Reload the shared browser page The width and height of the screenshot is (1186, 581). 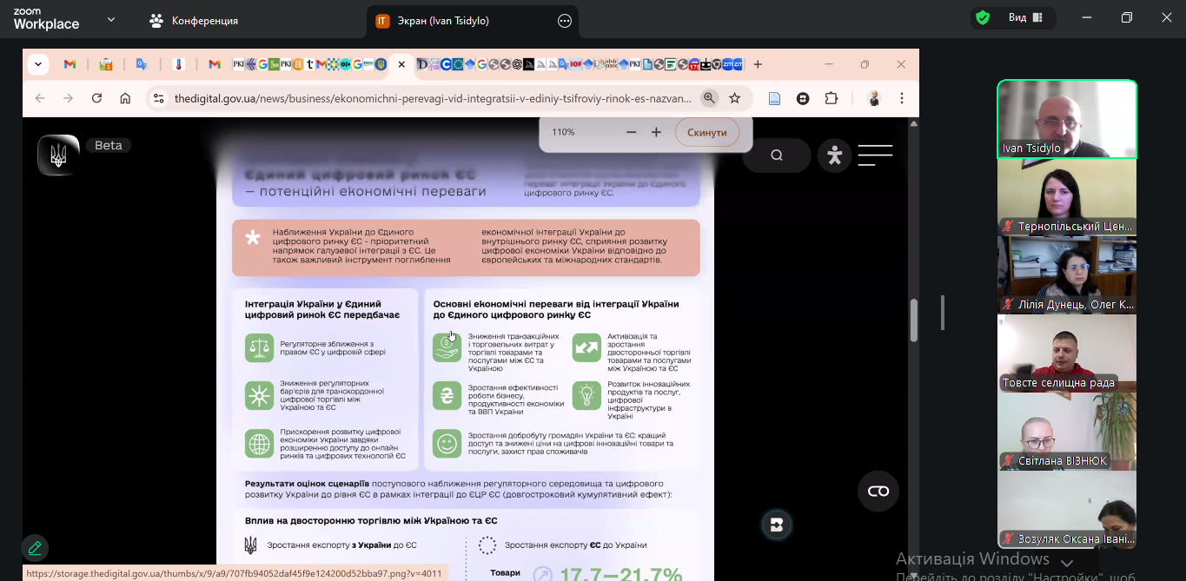96,98
